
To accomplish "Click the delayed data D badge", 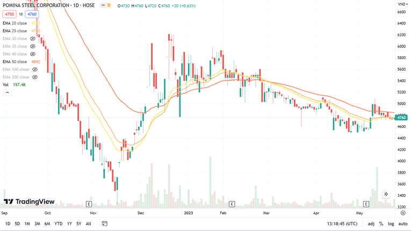I will pyautogui.click(x=107, y=5).
